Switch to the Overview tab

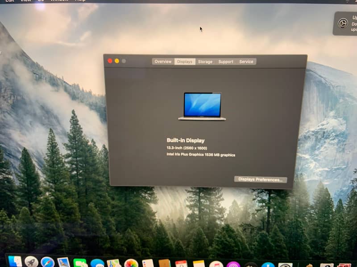pos(163,62)
